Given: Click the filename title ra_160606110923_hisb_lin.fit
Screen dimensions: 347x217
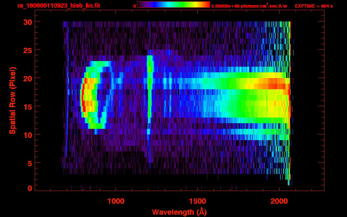Looking at the screenshot, I should 58,6.
